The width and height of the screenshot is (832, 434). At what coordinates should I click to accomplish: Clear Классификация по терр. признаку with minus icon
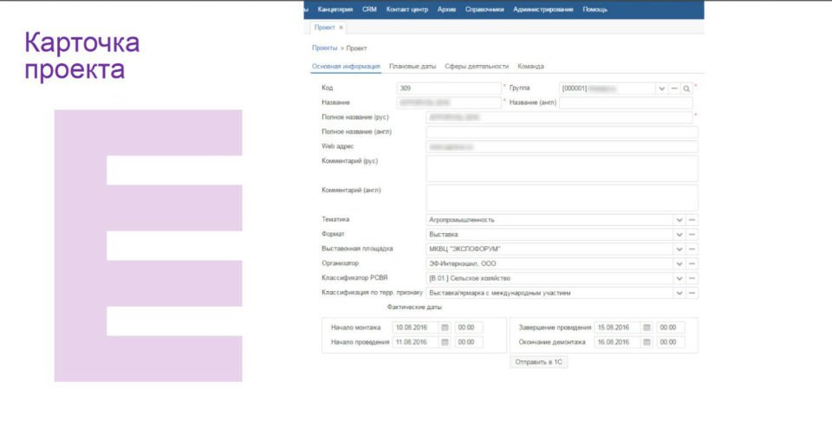click(692, 293)
